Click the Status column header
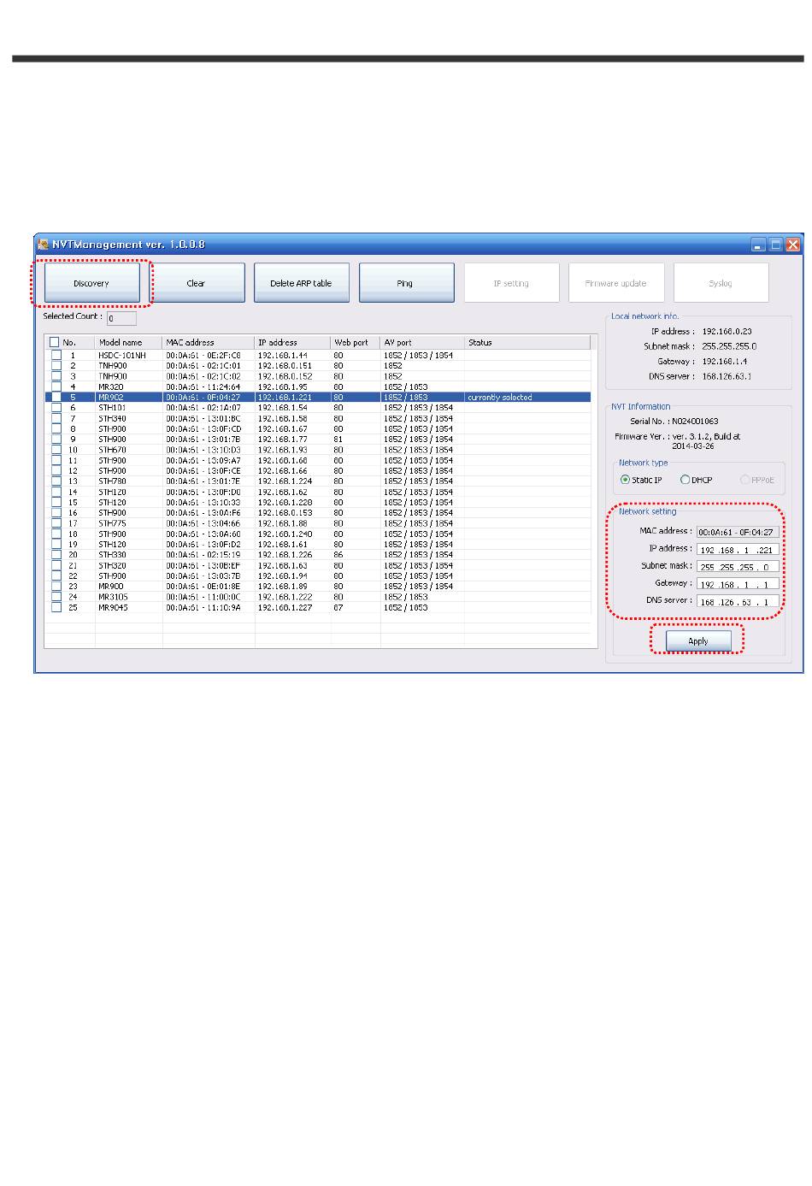Image resolution: width=812 pixels, height=1186 pixels. (527, 342)
